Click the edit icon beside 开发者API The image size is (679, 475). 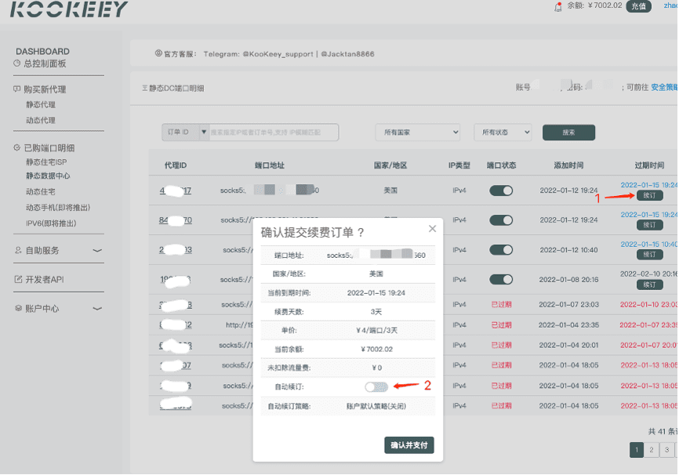(18, 279)
